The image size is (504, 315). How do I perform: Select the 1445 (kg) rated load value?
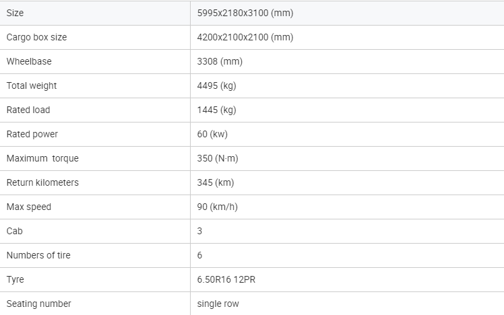[x=216, y=110]
